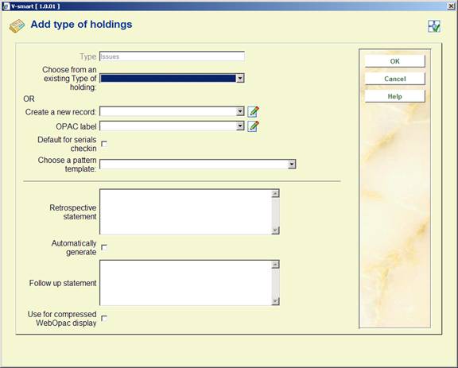The height and width of the screenshot is (368, 458).
Task: Check Use for compressed WebOpac display
Action: 104,319
